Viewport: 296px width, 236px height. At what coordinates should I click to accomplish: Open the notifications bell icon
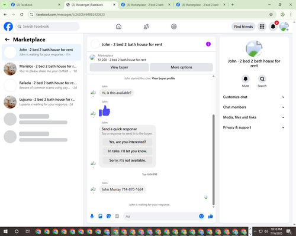pos(273,27)
